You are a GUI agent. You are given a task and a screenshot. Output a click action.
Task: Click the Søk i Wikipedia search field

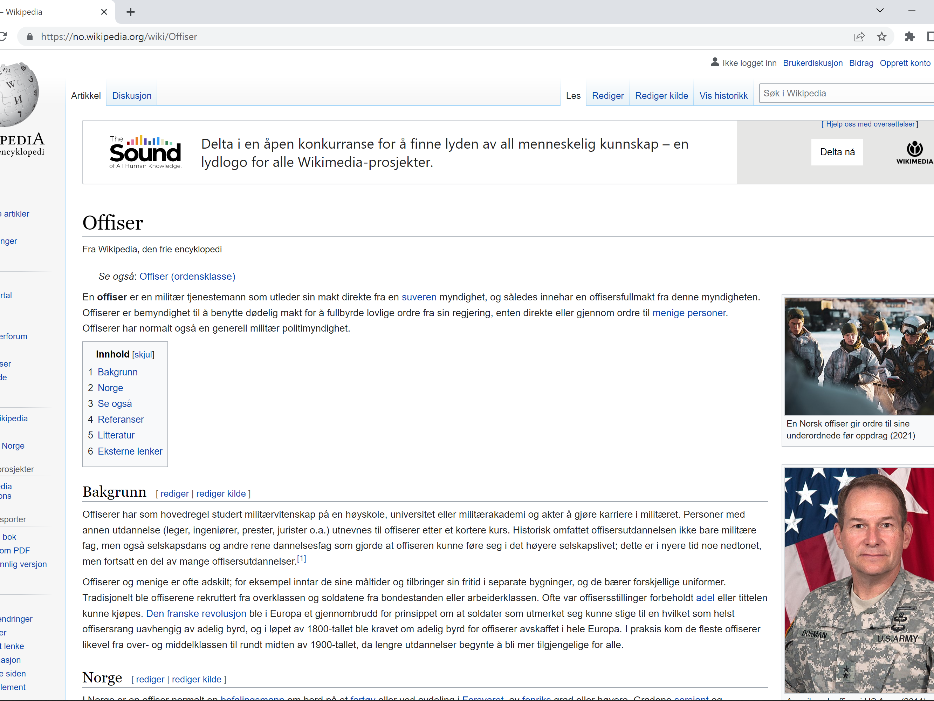[846, 93]
